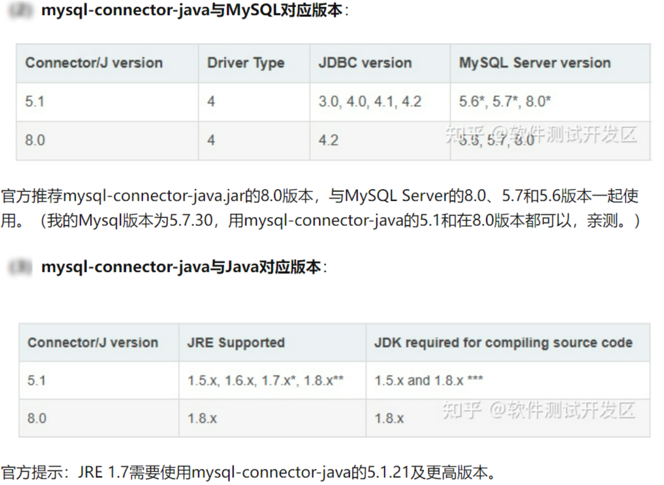
Task: Click the Zhihu watermark in the first table
Action: pyautogui.click(x=541, y=135)
